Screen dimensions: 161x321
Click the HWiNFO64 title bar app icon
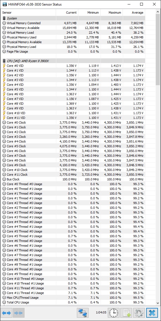click(x=4, y=4)
